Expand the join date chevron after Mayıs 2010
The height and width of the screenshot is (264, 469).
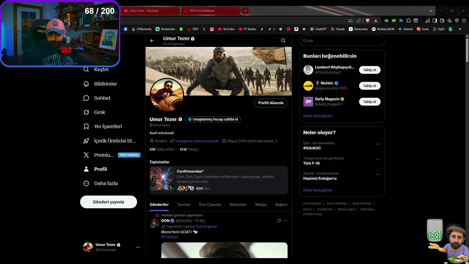(x=276, y=141)
